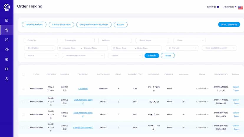Focus the Order No input field
Image resolution: width=244 pixels, height=137 pixels.
pos(40,40)
